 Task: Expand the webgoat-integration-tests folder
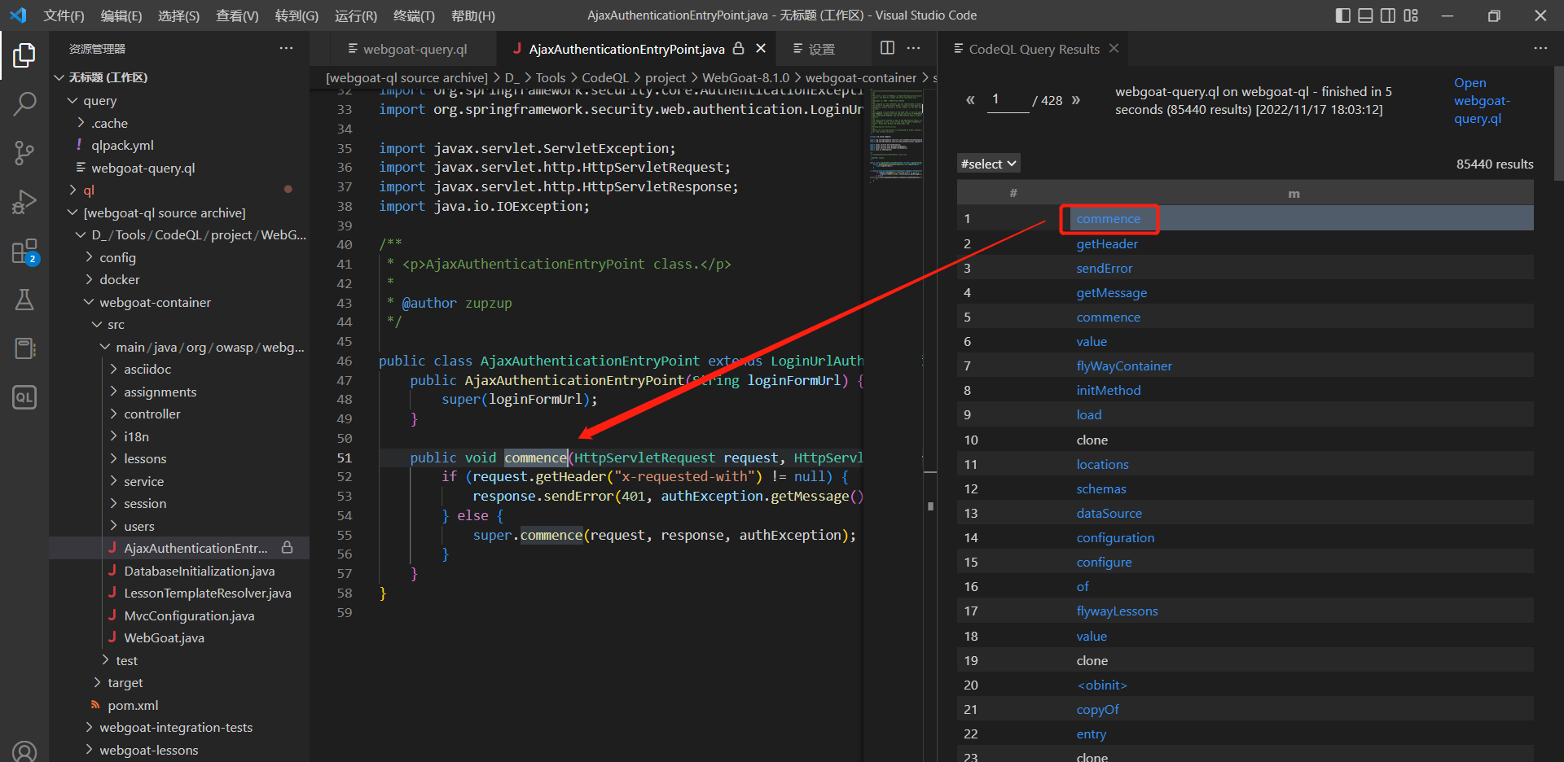tap(90, 727)
